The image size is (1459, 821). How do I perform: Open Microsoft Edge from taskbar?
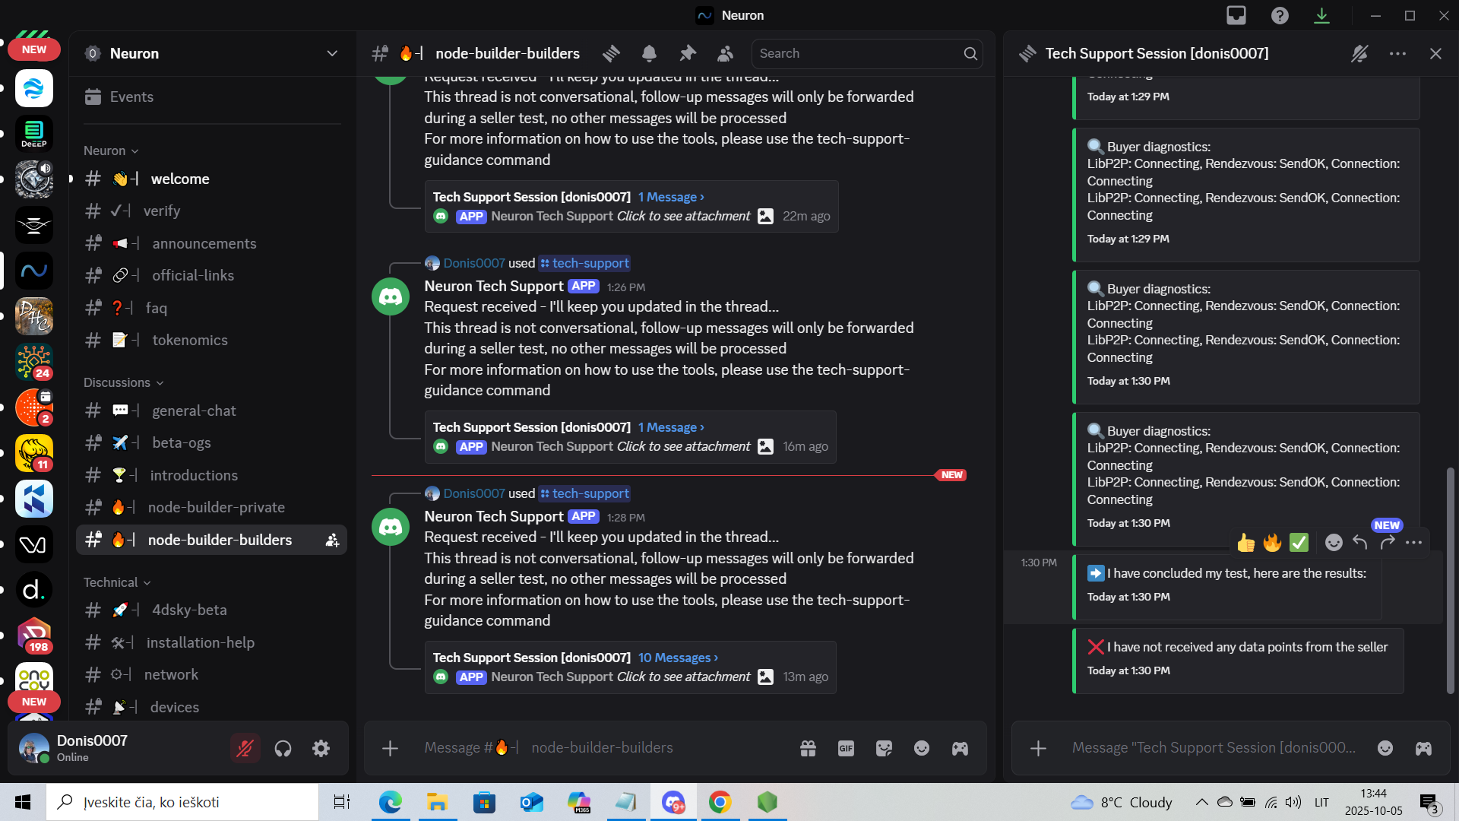pyautogui.click(x=390, y=802)
